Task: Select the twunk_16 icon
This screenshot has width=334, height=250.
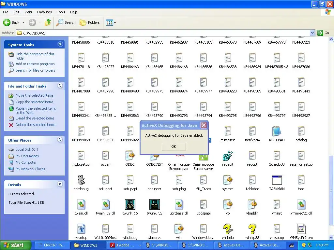Action: pyautogui.click(x=130, y=204)
